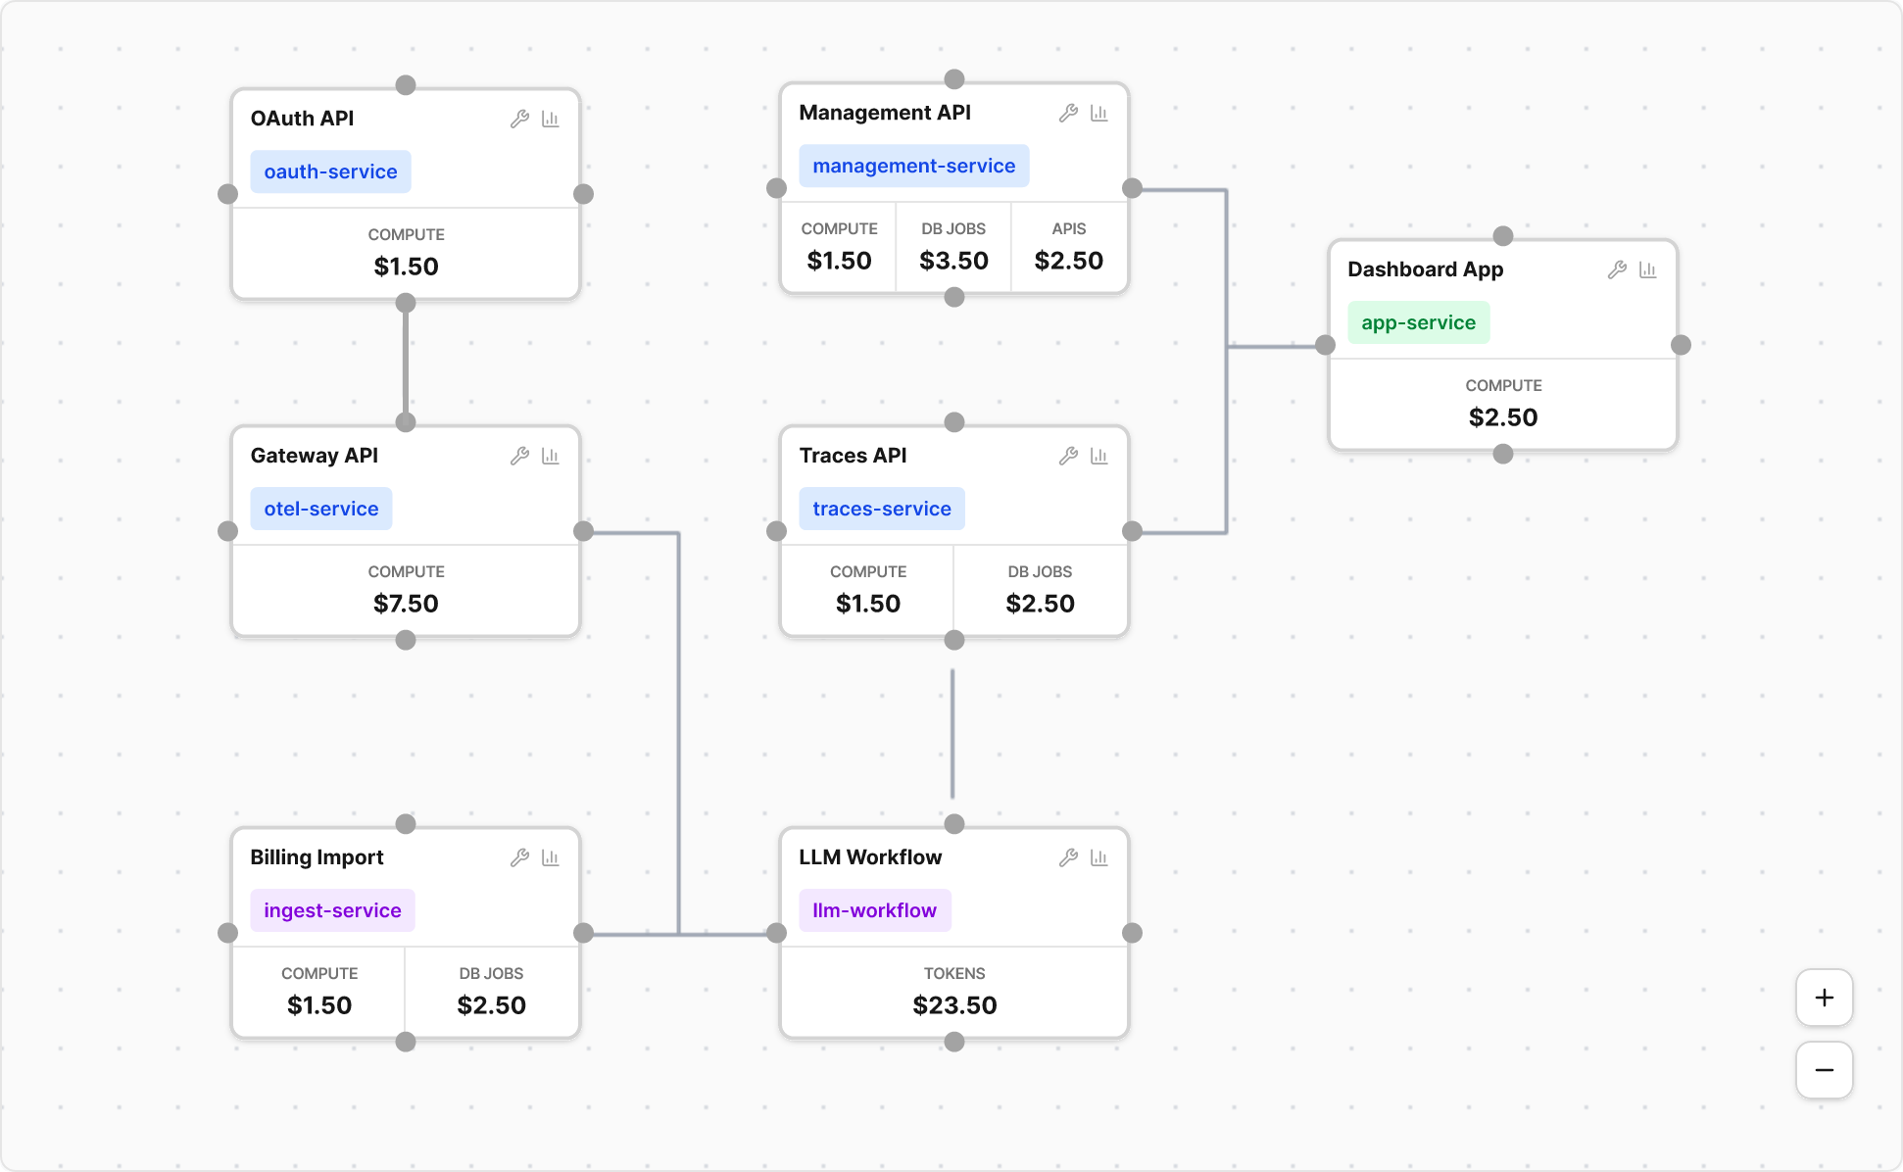This screenshot has width=1903, height=1172.
Task: Click the app-service green tag
Action: 1418,322
